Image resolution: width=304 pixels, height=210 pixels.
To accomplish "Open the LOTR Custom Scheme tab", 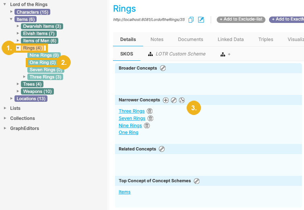I will point(177,54).
